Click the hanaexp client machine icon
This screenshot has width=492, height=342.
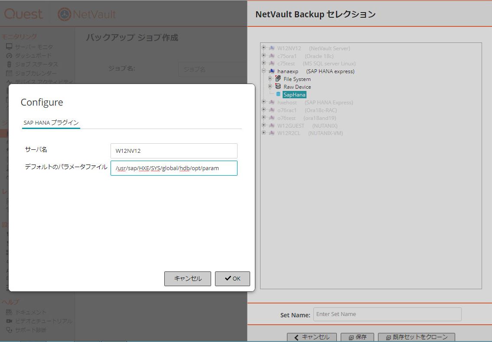272,71
